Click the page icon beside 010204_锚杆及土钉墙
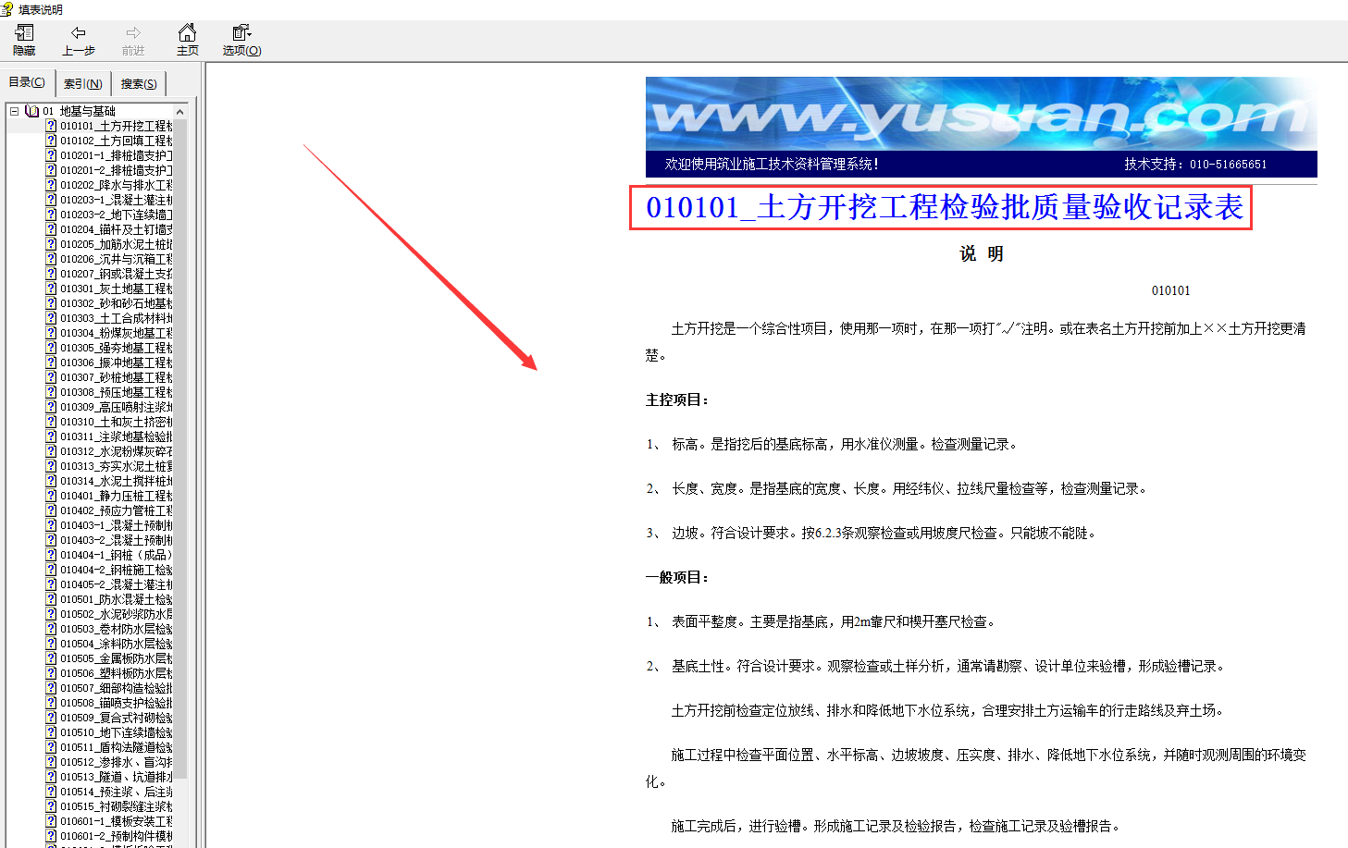This screenshot has height=848, width=1348. click(x=51, y=229)
